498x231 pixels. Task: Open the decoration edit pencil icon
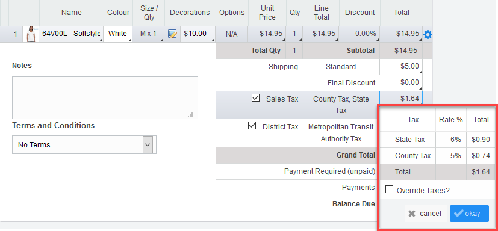point(172,34)
